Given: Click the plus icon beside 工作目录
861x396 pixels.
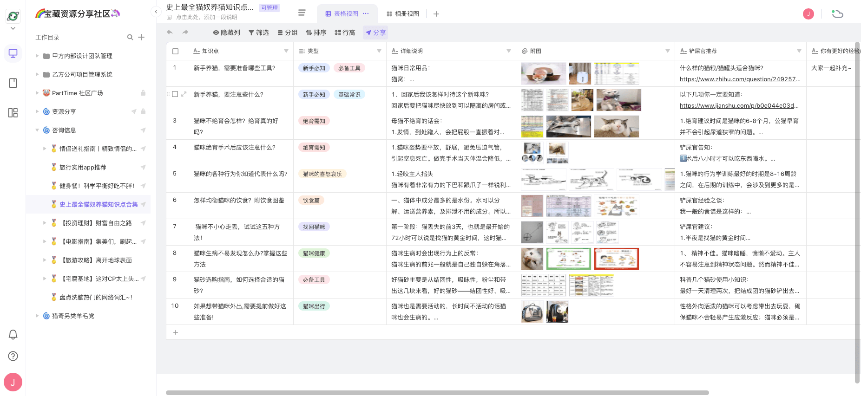Looking at the screenshot, I should pos(141,37).
